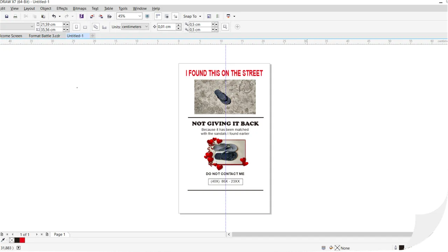Open the Options icon
Viewport: 448px width, 252px height.
tap(218, 16)
